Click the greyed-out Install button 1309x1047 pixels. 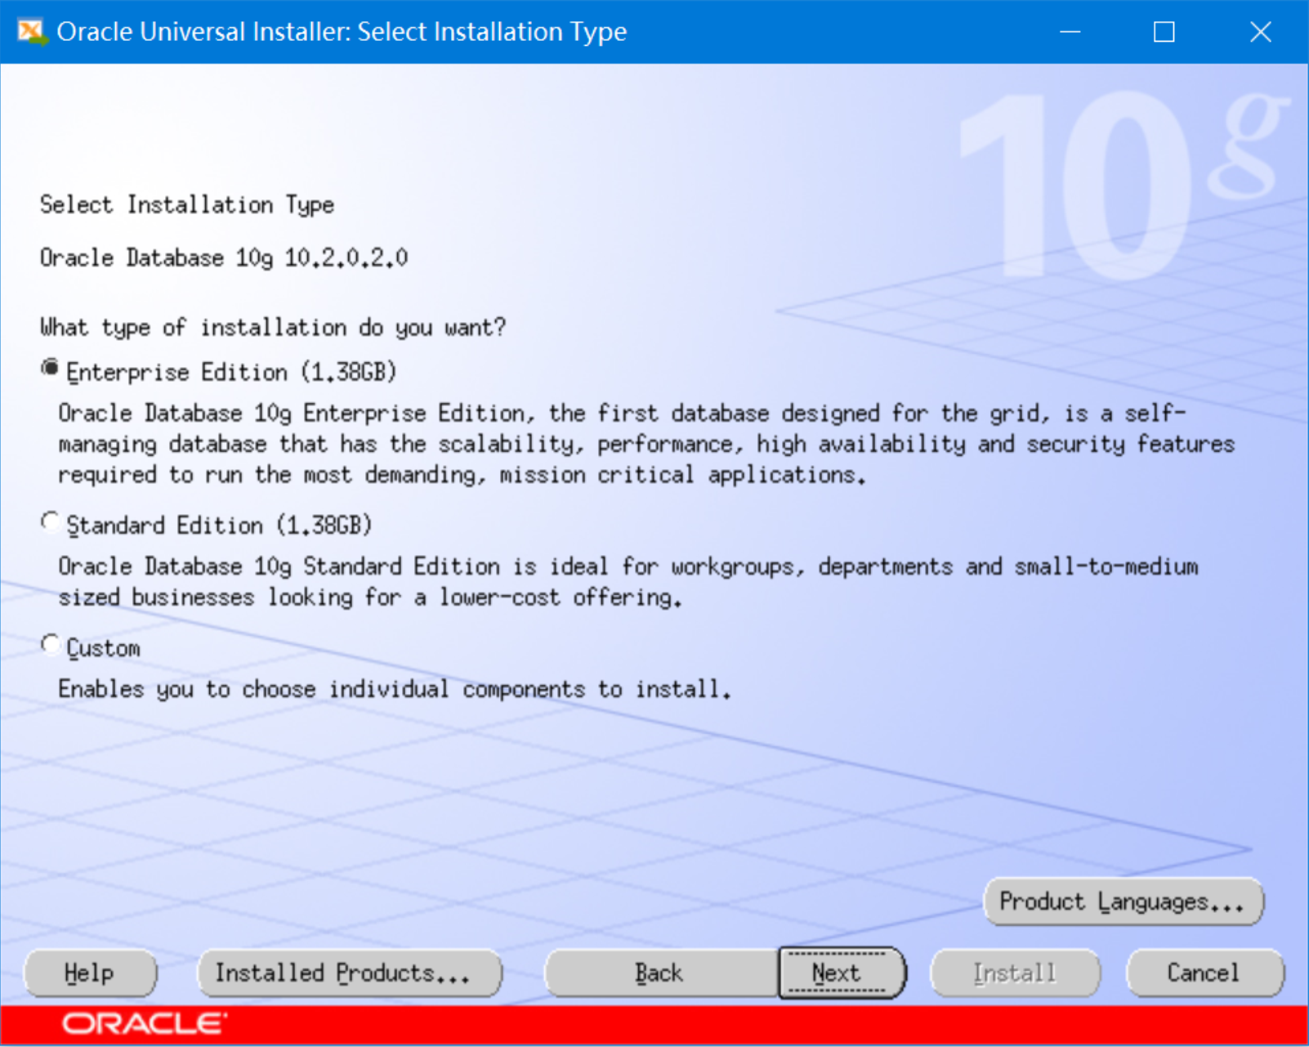click(1015, 973)
